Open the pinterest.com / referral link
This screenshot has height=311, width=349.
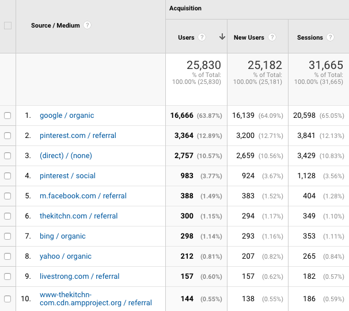click(78, 136)
